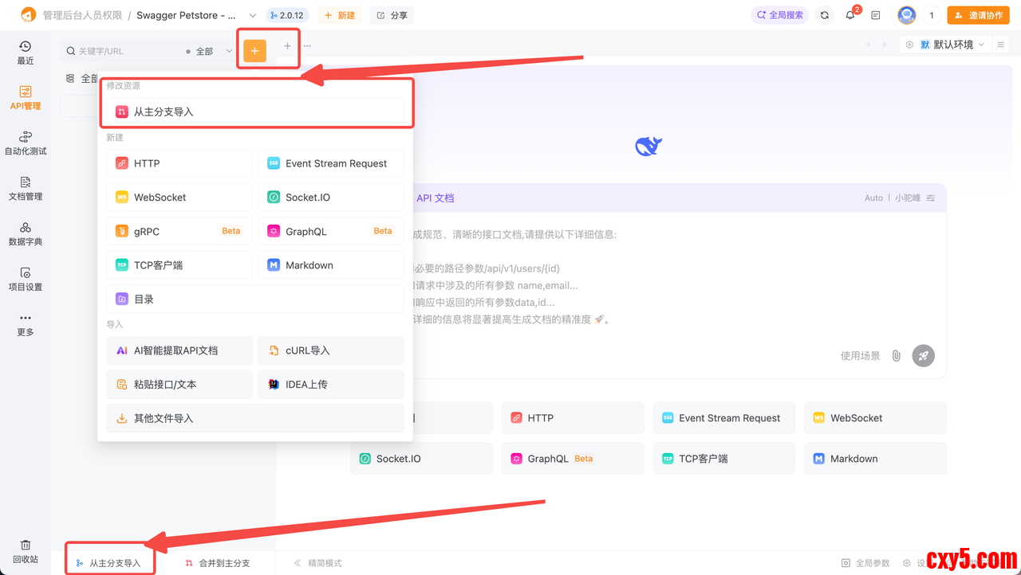Select WebSocket in the popup menu
This screenshot has width=1021, height=575.
(x=179, y=198)
